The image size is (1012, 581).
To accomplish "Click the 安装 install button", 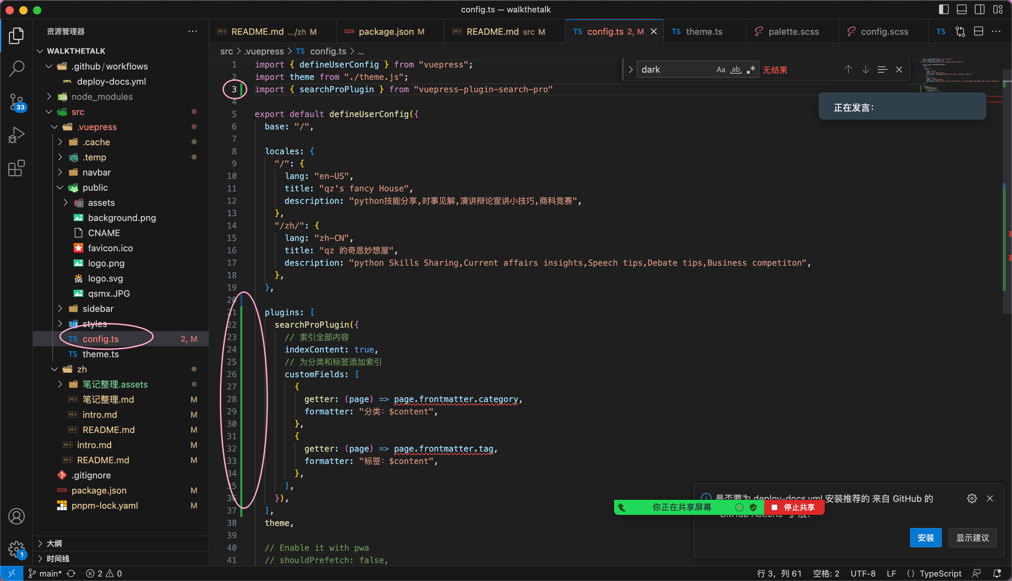I will pyautogui.click(x=925, y=538).
